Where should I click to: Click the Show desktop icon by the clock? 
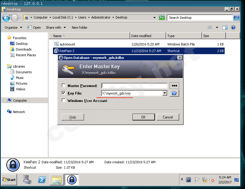[x=237, y=180]
